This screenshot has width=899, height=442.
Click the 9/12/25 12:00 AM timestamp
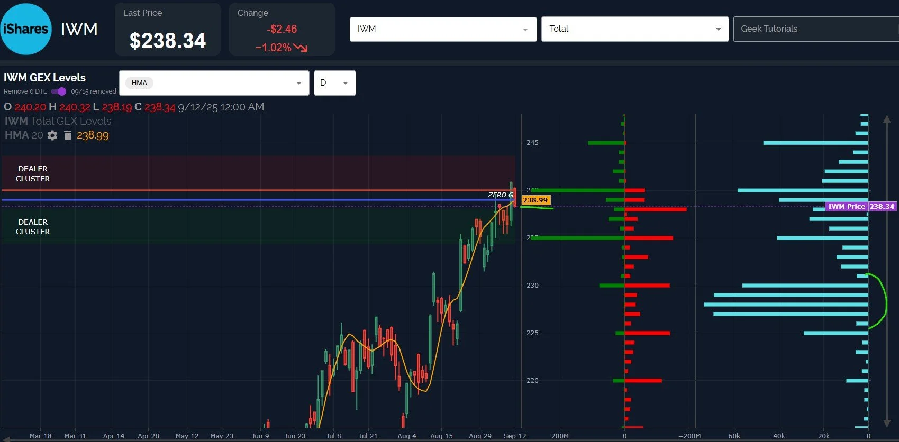point(221,107)
